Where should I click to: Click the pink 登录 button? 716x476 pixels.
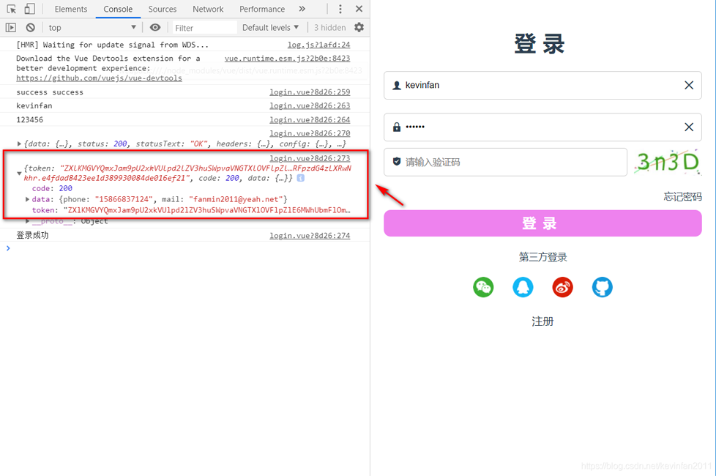(542, 223)
